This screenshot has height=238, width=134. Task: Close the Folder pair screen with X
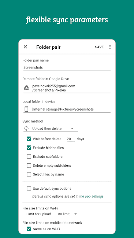[x=25, y=47]
